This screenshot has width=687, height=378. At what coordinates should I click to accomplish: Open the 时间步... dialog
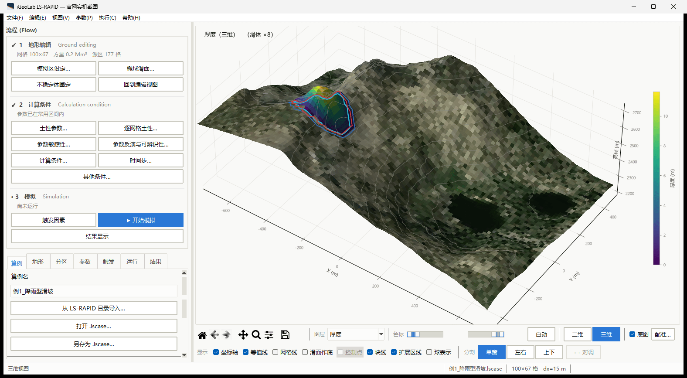141,160
